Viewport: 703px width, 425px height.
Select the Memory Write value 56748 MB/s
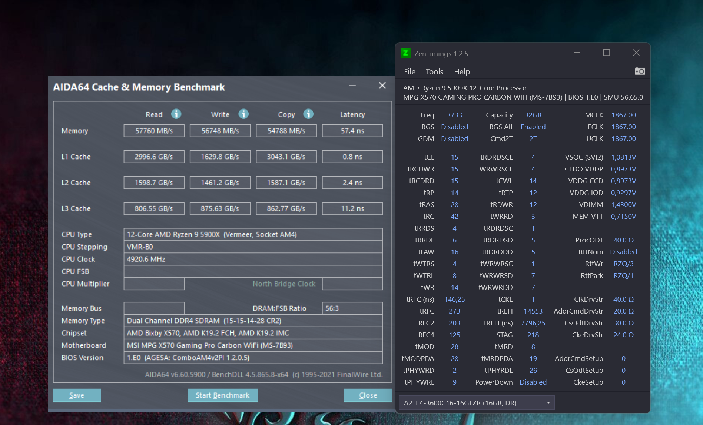[220, 131]
